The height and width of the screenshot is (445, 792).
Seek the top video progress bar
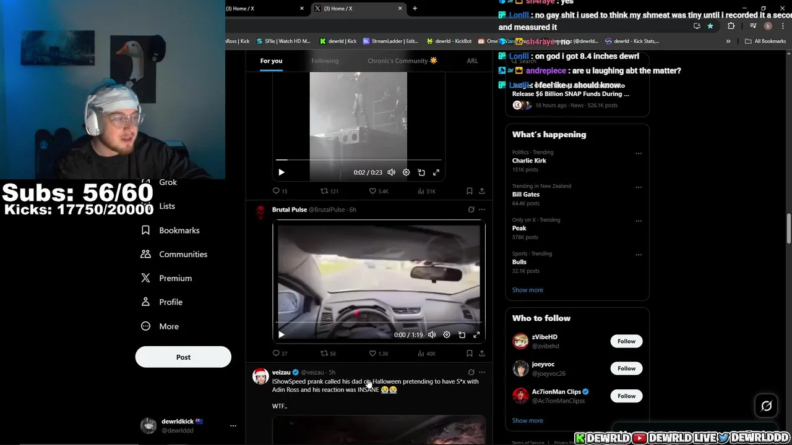coord(358,160)
